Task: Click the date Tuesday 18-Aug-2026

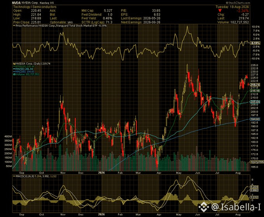Action: coord(232,7)
